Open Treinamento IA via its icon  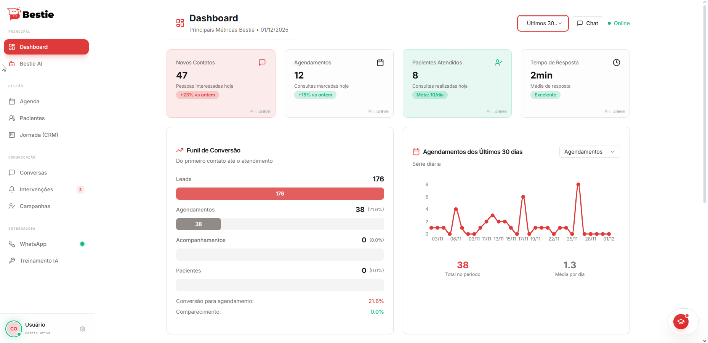click(x=12, y=261)
